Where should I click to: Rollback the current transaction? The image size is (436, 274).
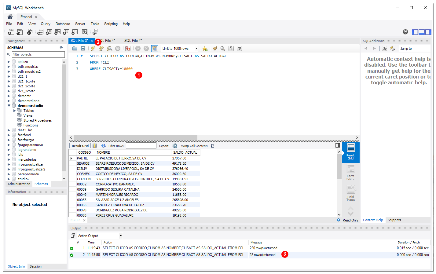coord(146,48)
